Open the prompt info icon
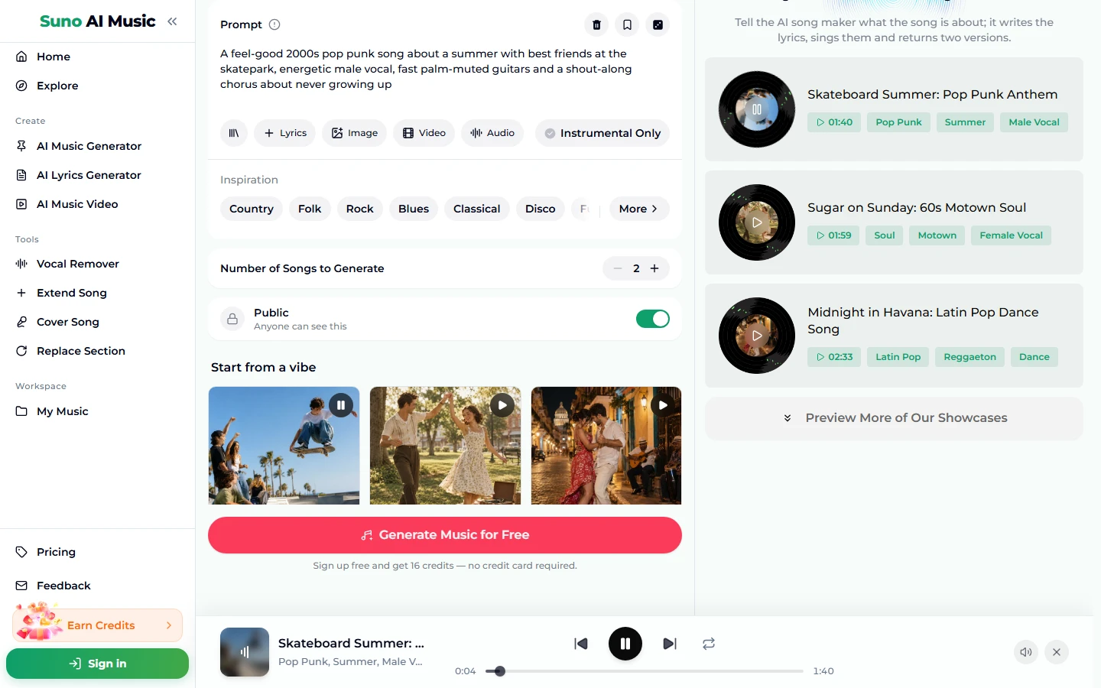This screenshot has width=1101, height=688. (x=274, y=24)
